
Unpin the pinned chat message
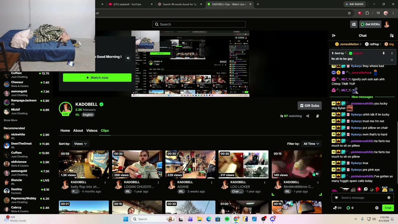point(384,53)
